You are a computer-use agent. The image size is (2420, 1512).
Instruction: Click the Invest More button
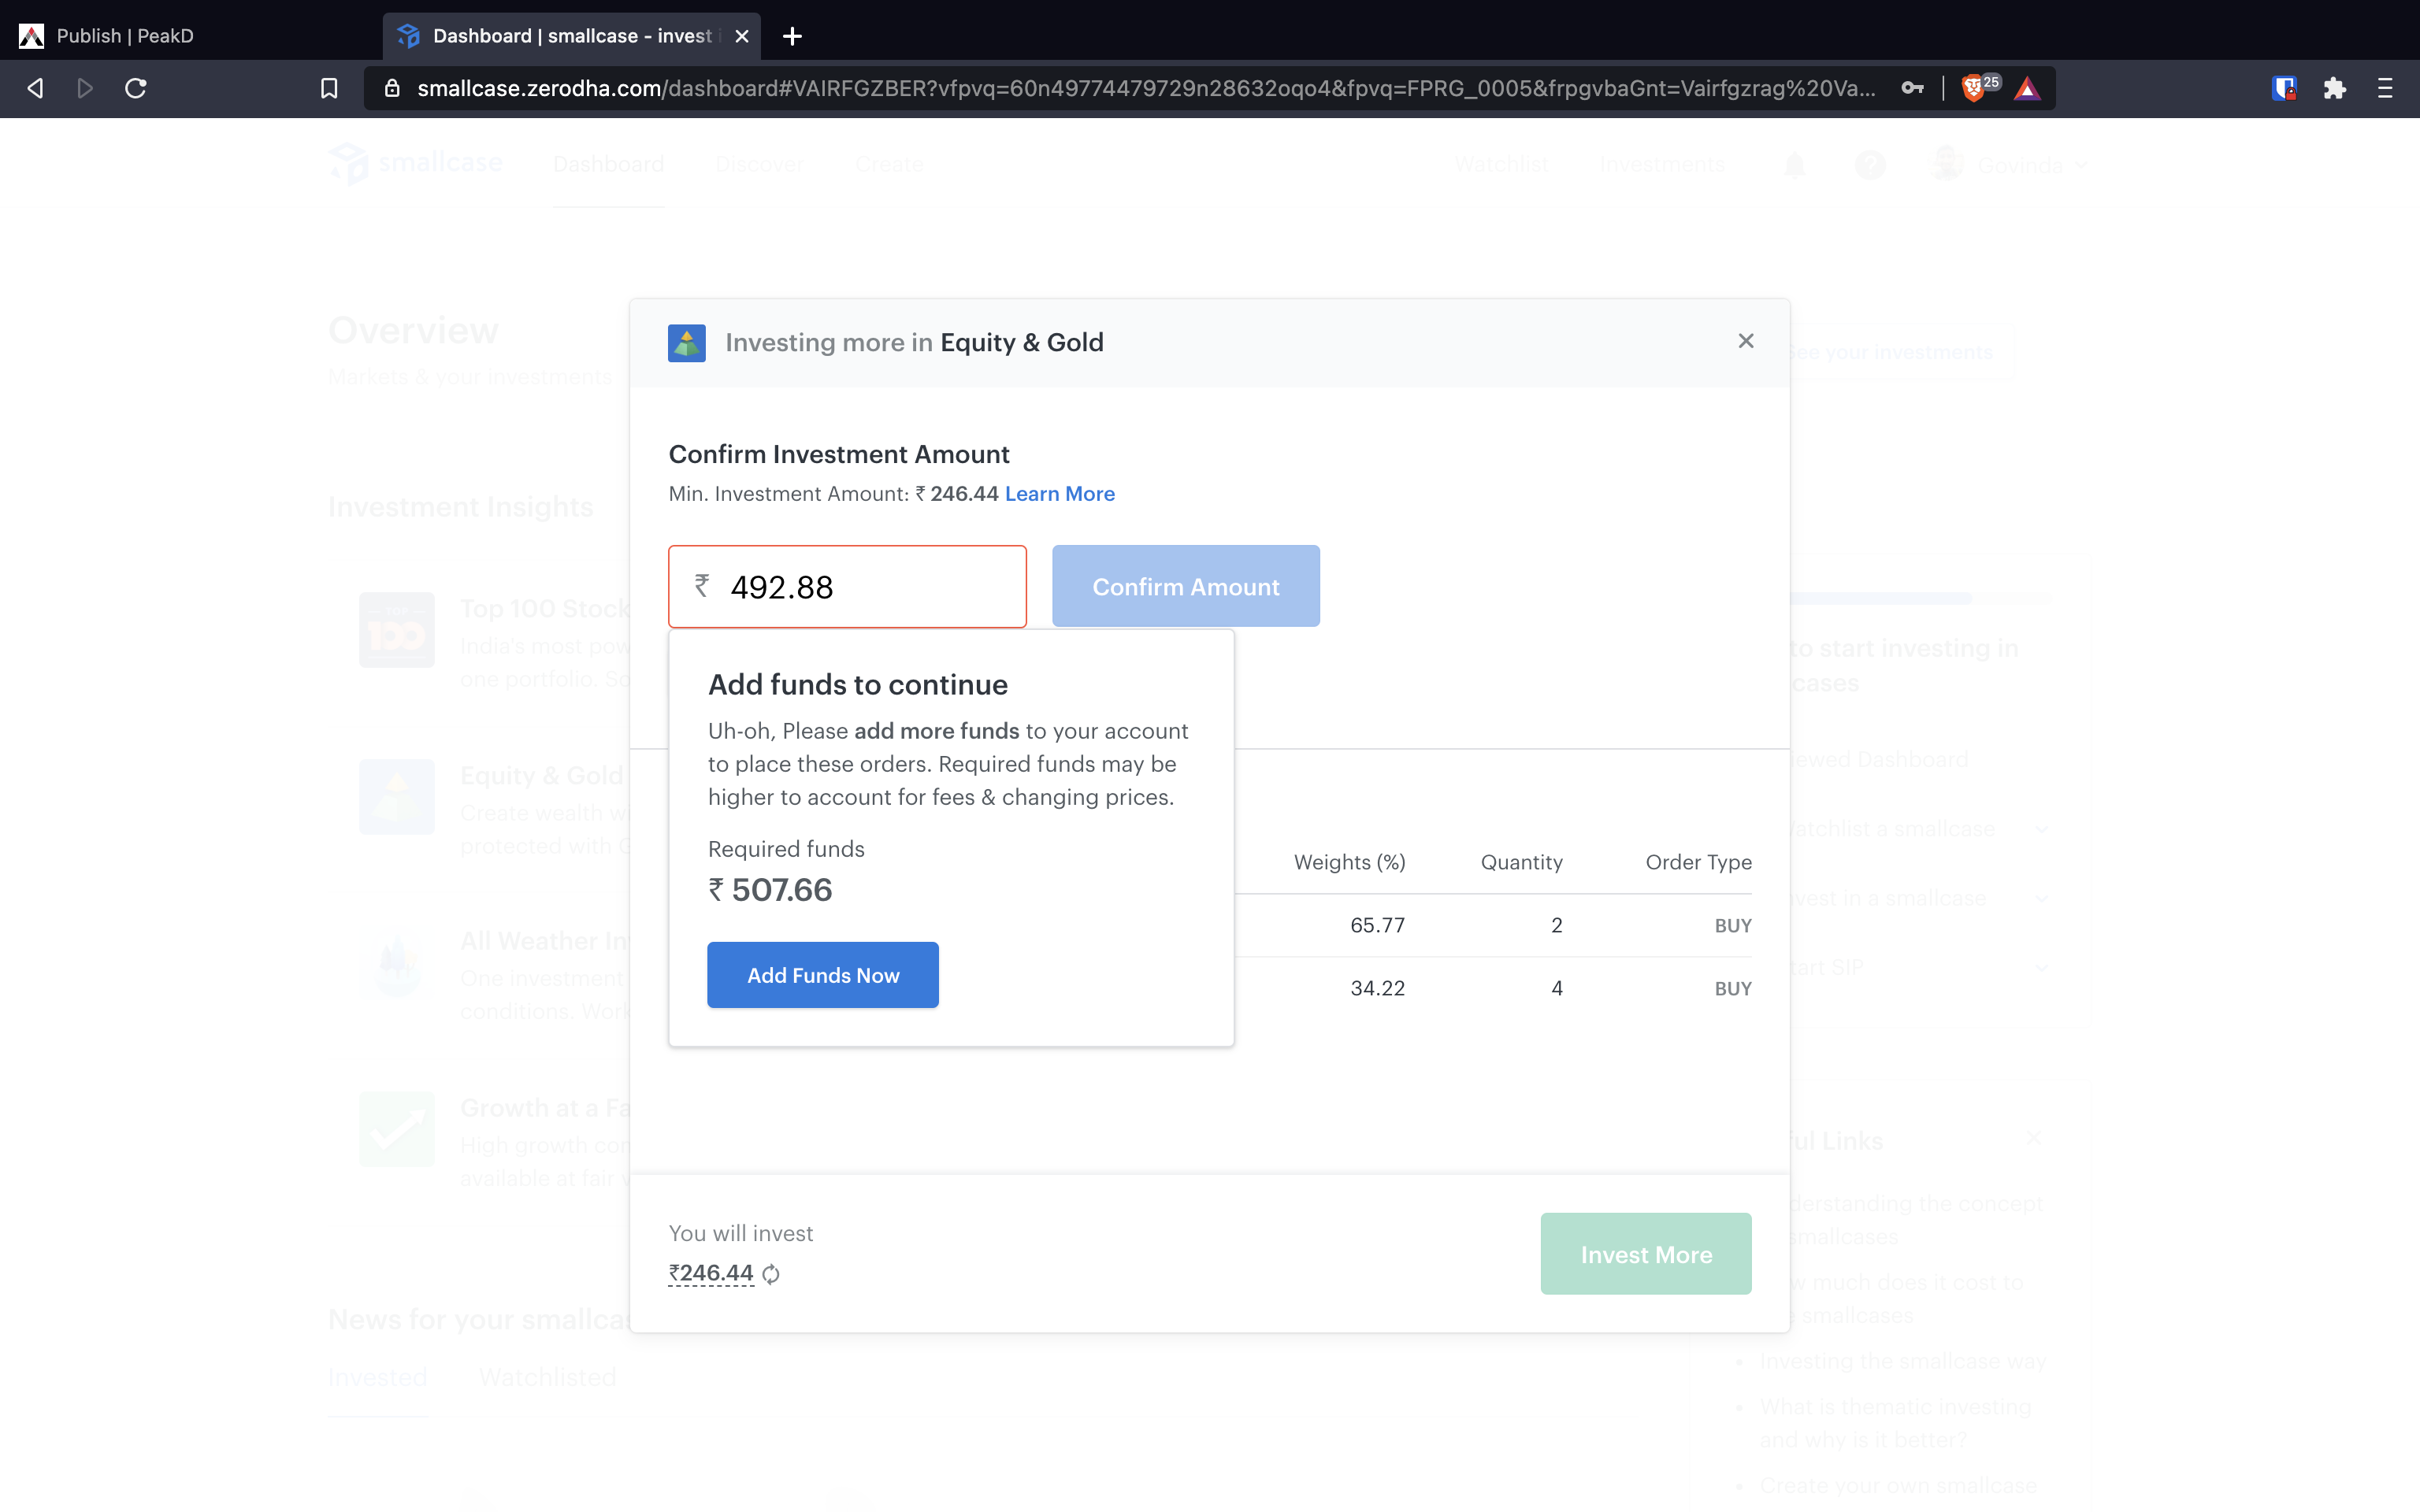point(1646,1254)
